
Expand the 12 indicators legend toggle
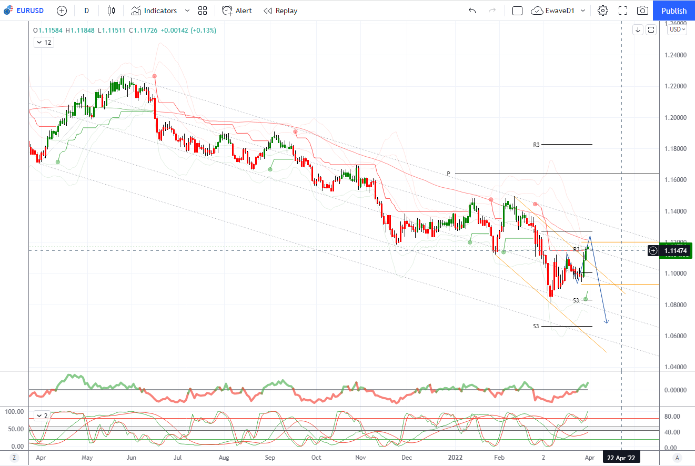[43, 43]
